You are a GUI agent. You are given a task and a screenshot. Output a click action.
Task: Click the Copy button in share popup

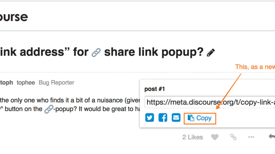pos(200,118)
